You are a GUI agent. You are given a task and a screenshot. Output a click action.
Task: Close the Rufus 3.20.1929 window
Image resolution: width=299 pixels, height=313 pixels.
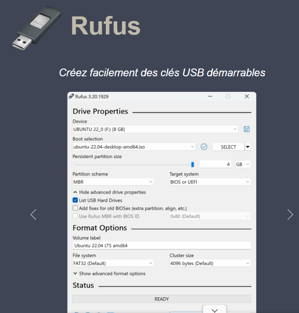[x=247, y=96]
